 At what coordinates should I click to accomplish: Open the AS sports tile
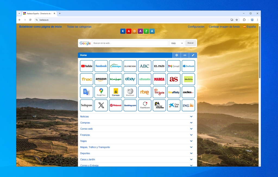(x=174, y=79)
